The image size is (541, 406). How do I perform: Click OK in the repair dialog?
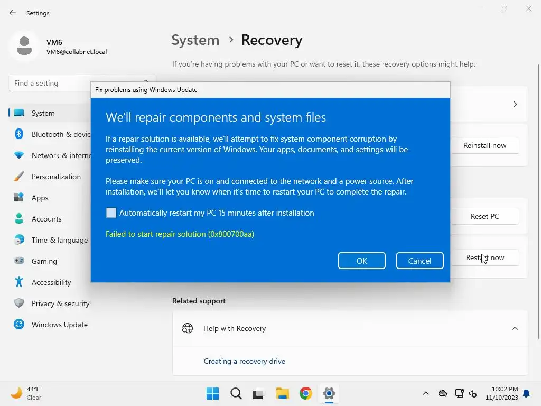[361, 260]
